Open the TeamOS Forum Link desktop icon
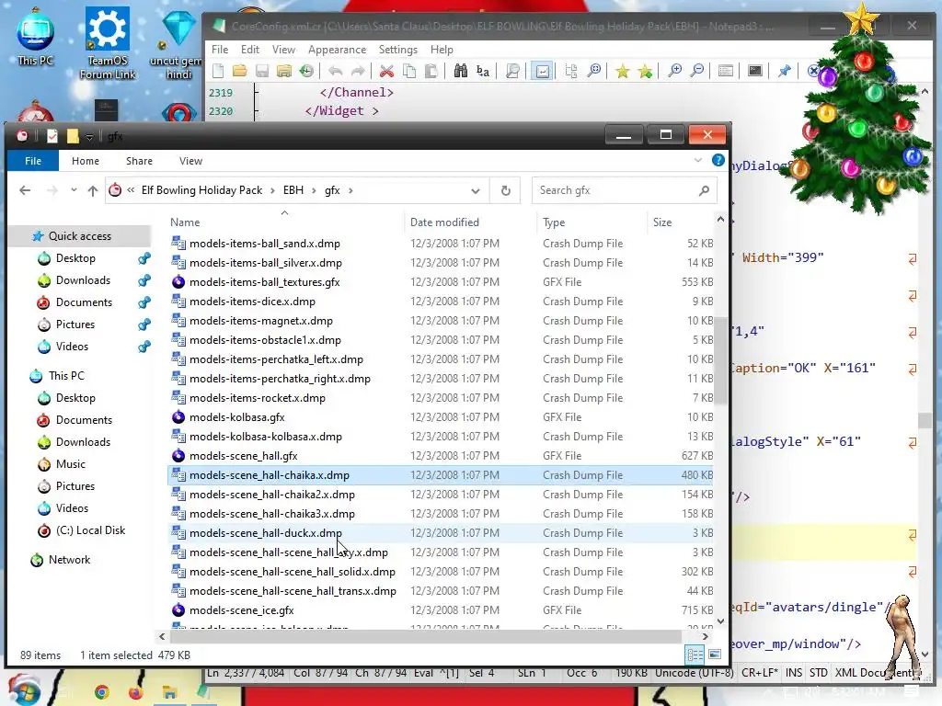The width and height of the screenshot is (942, 706). (108, 43)
